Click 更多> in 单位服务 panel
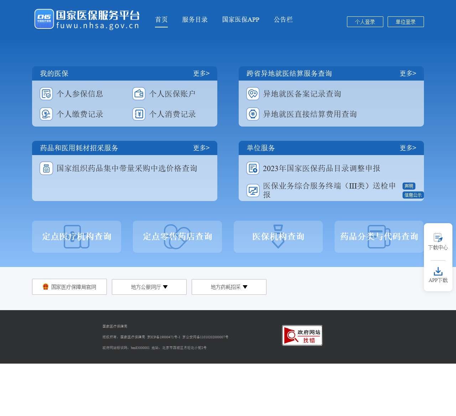Viewport: 456px width, 416px height. (408, 148)
